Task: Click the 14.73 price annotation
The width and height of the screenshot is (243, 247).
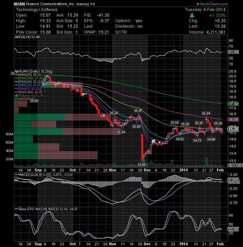Action: point(197,140)
